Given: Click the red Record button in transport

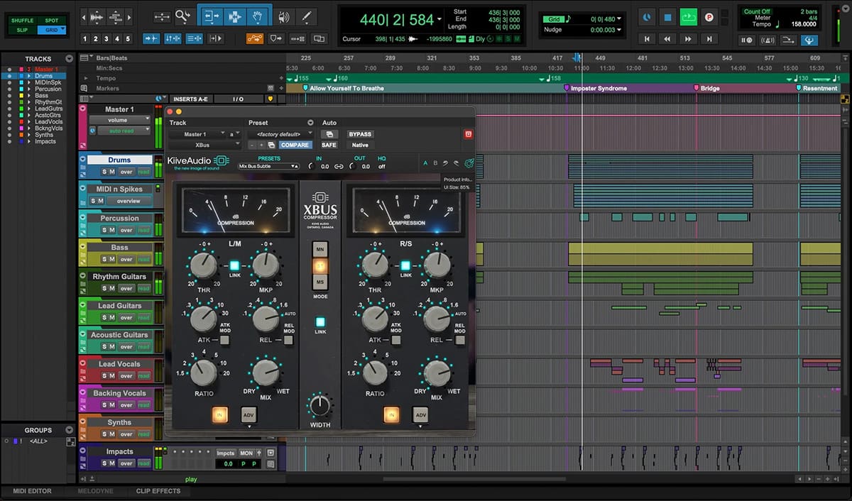Looking at the screenshot, I should tap(709, 17).
